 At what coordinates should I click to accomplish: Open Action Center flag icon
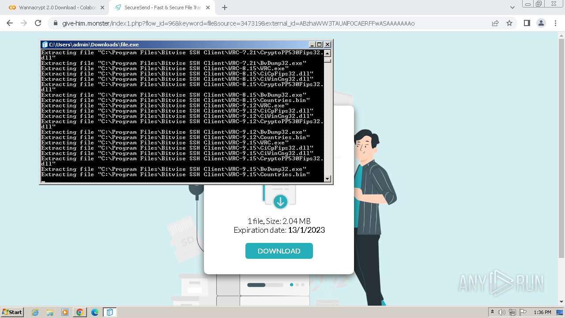(x=522, y=312)
